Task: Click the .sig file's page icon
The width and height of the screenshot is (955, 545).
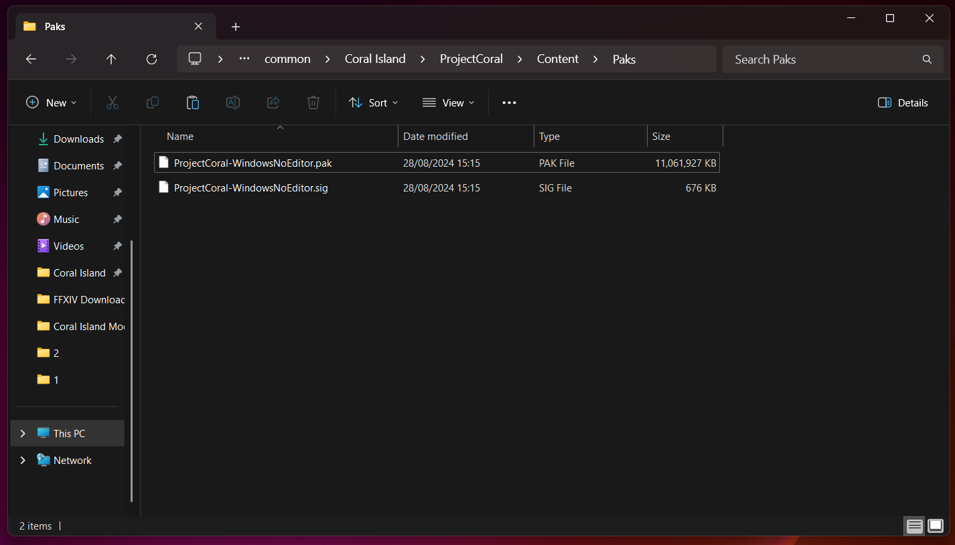Action: pyautogui.click(x=163, y=187)
